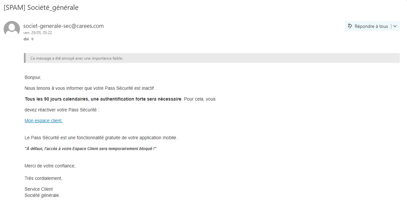Open the Mon espace client link
This screenshot has height=210, width=407.
44,121
